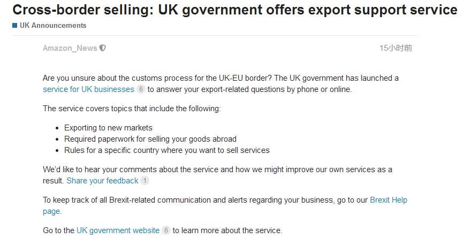Viewport: 471px width, 239px height.
Task: Open the Amazon_News user profile
Action: coord(70,48)
